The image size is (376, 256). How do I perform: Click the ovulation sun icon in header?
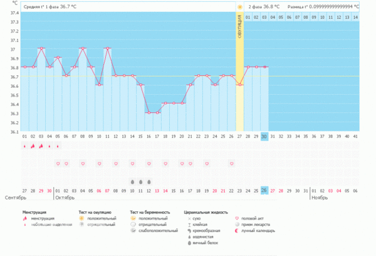pyautogui.click(x=239, y=6)
